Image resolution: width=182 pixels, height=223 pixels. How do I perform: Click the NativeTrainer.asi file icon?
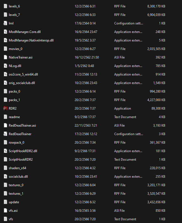[5, 57]
